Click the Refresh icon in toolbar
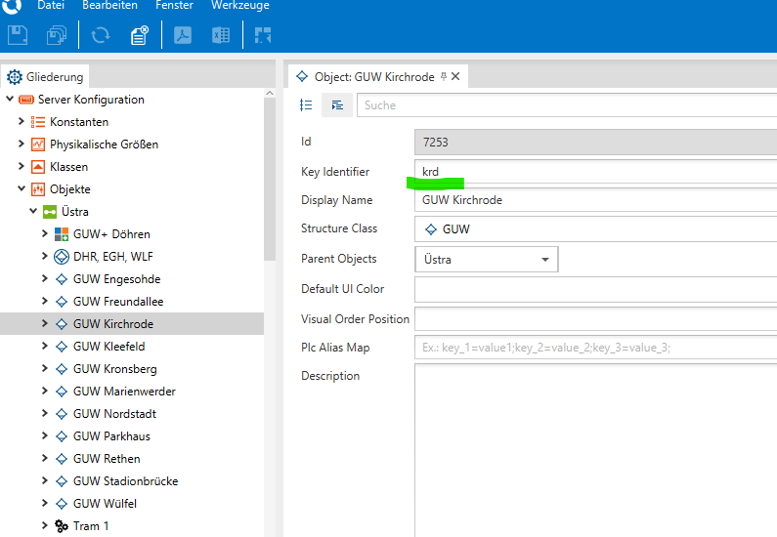 coord(101,35)
